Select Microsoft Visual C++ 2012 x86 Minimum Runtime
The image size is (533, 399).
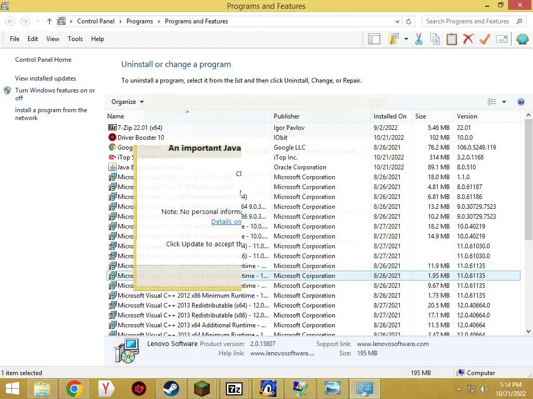click(313, 296)
